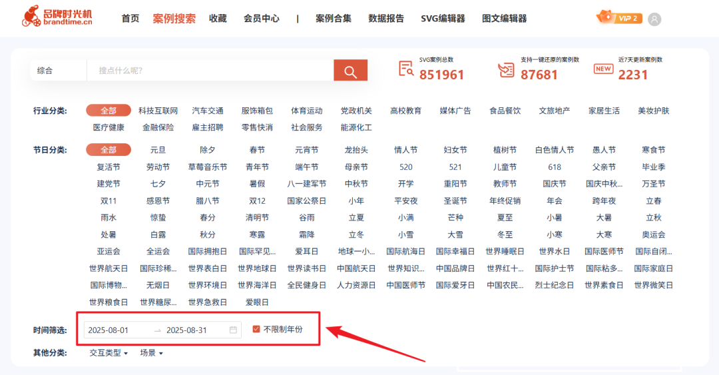Go to 首页 in top navigation

(130, 19)
